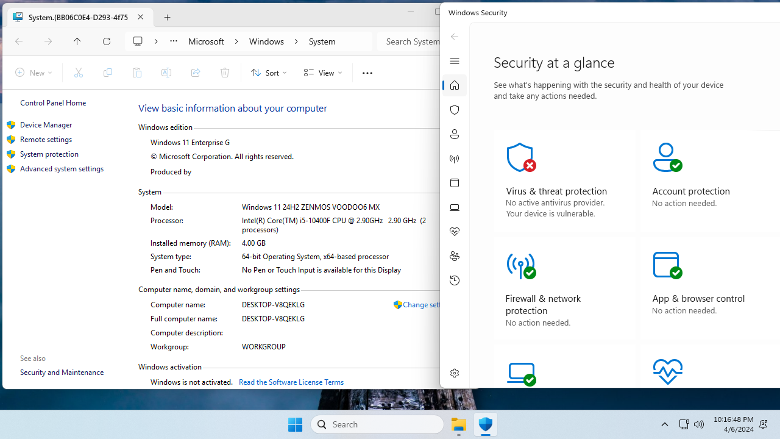The height and width of the screenshot is (439, 780).
Task: Open Windows Security shield on taskbar
Action: tap(485, 424)
